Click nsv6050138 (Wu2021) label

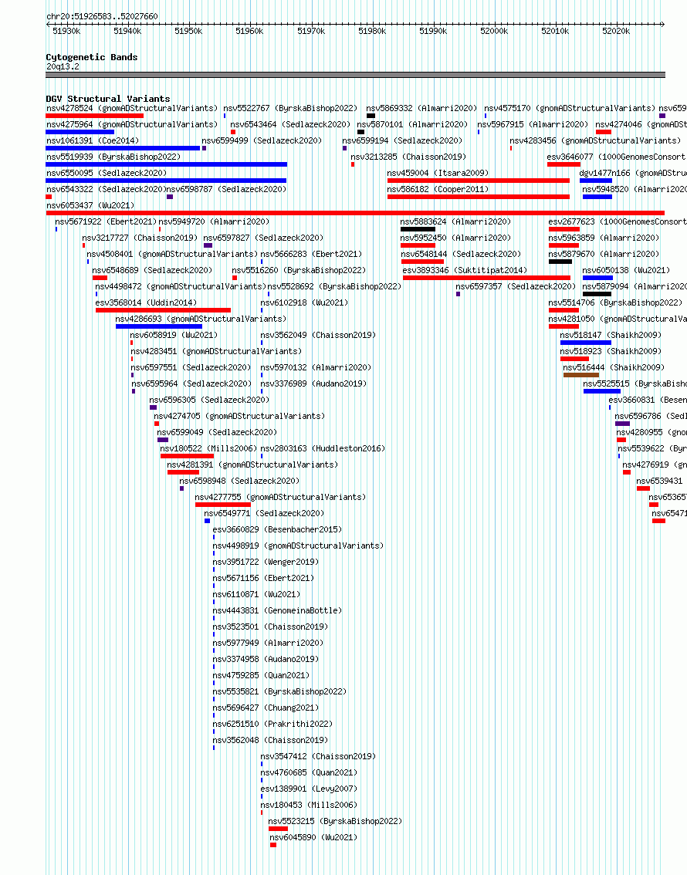click(x=626, y=270)
